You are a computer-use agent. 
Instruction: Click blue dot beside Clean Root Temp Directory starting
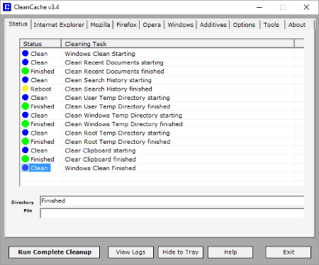[26, 132]
